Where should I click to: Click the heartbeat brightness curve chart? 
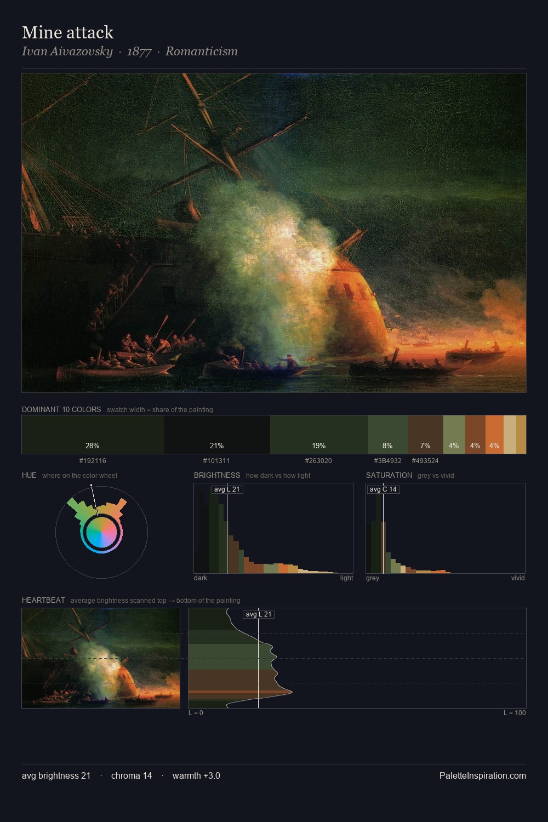pos(357,658)
